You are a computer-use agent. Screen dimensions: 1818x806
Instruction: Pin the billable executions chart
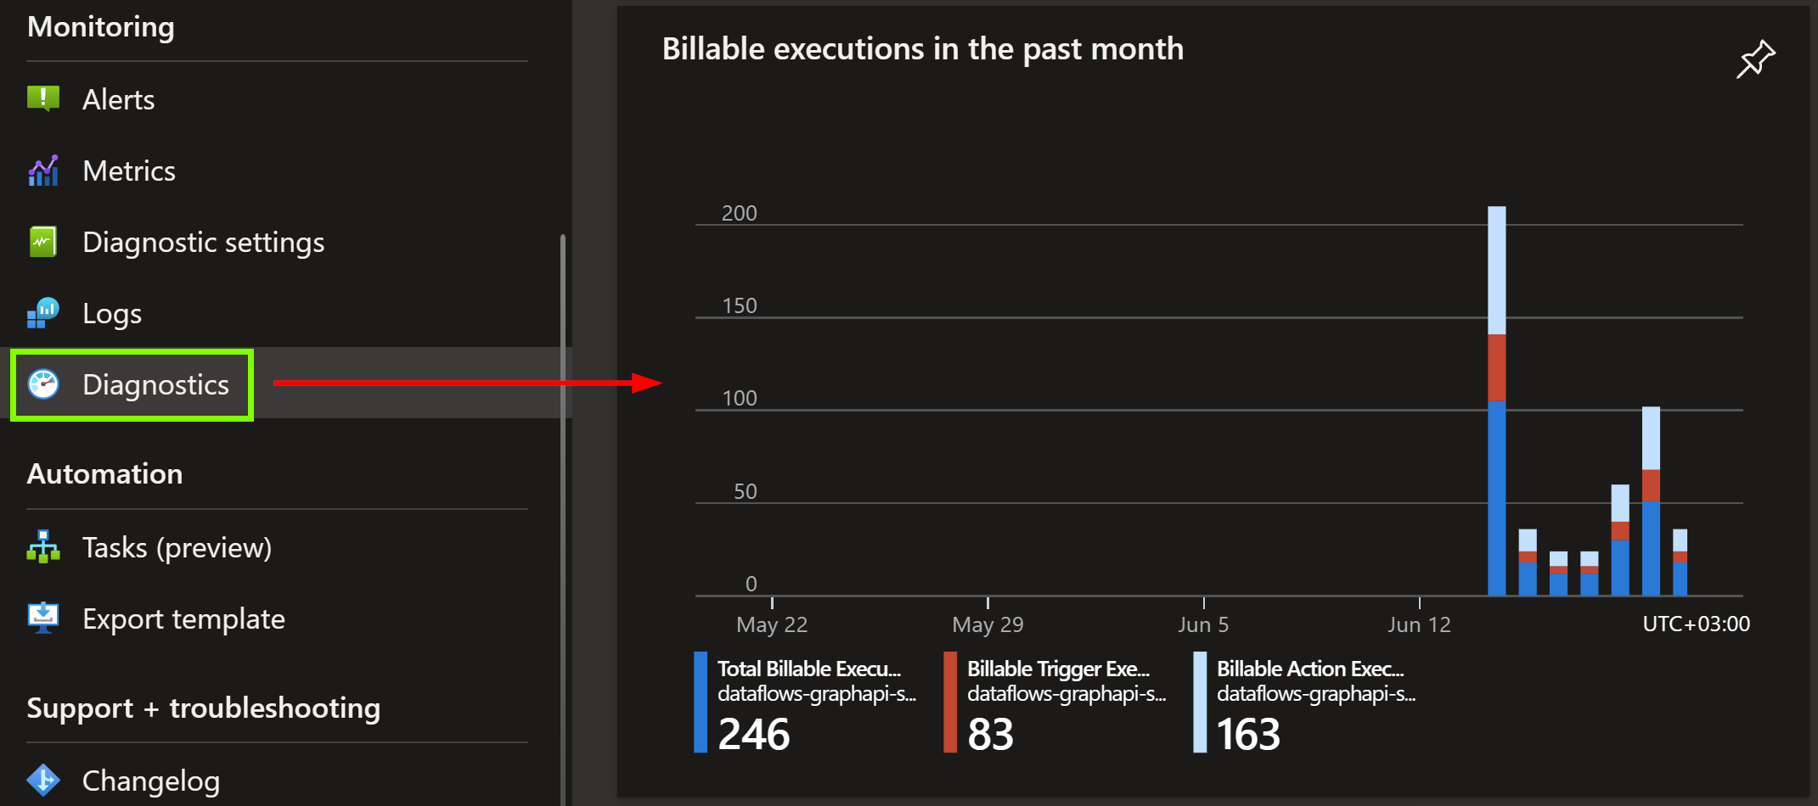pos(1755,59)
